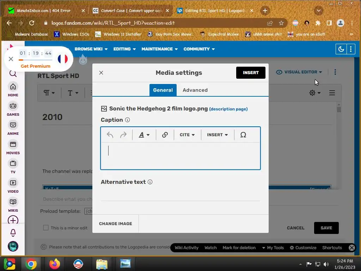This screenshot has width=361, height=271.
Task: Click the start a wiki plus icon
Action: (x=13, y=220)
